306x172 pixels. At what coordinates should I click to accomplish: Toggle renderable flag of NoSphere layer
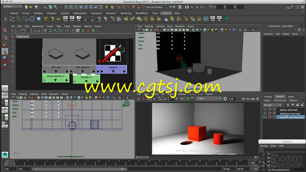[x=265, y=114]
